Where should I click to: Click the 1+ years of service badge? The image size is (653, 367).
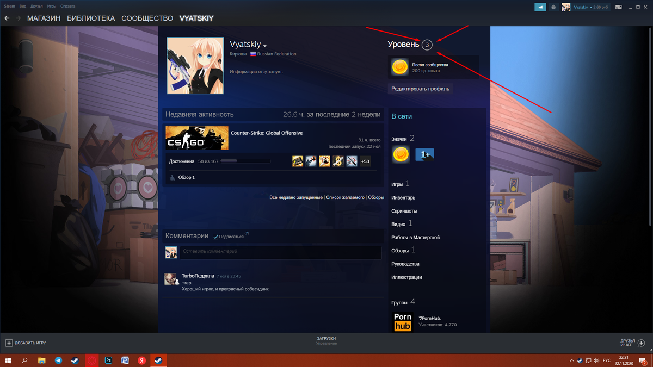424,155
